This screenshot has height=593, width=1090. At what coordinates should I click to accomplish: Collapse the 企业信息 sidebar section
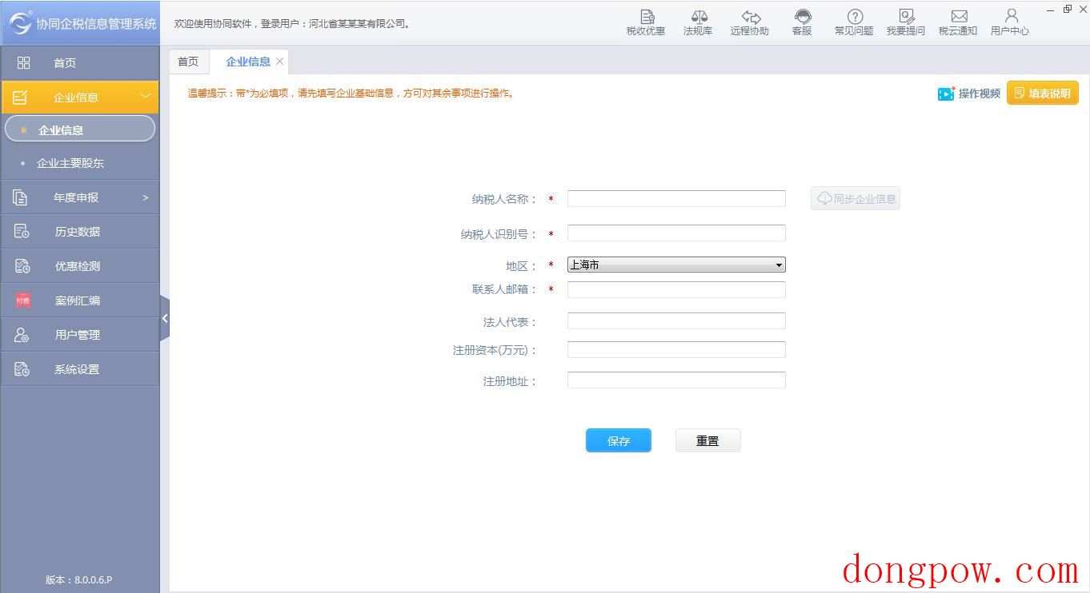pyautogui.click(x=145, y=97)
